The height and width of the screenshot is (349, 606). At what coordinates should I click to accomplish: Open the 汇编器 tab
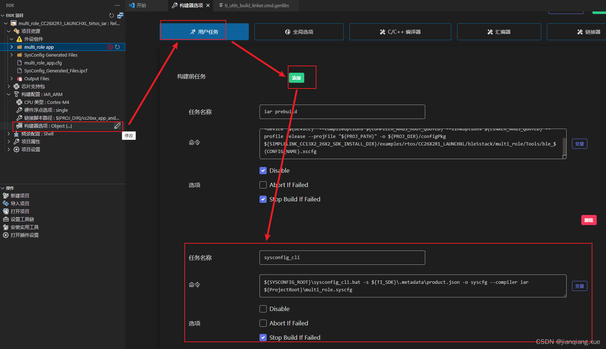(499, 32)
